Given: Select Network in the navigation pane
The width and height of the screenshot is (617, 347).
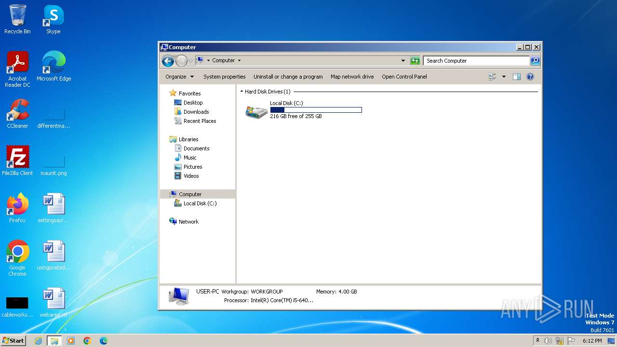Looking at the screenshot, I should click(188, 222).
